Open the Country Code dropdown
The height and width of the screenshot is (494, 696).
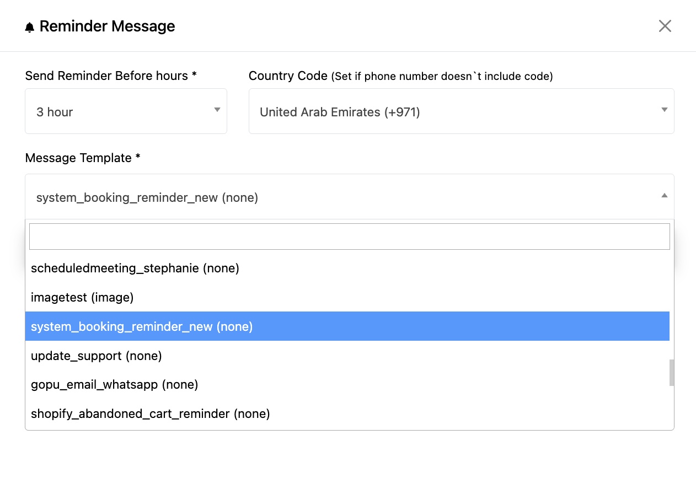(461, 111)
